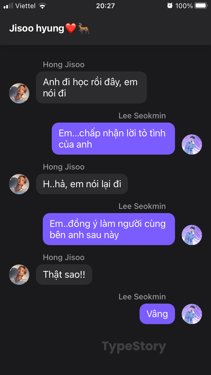The width and height of the screenshot is (211, 375).
Task: Open the "Jisoo hyung" chat title
Action: click(37, 28)
